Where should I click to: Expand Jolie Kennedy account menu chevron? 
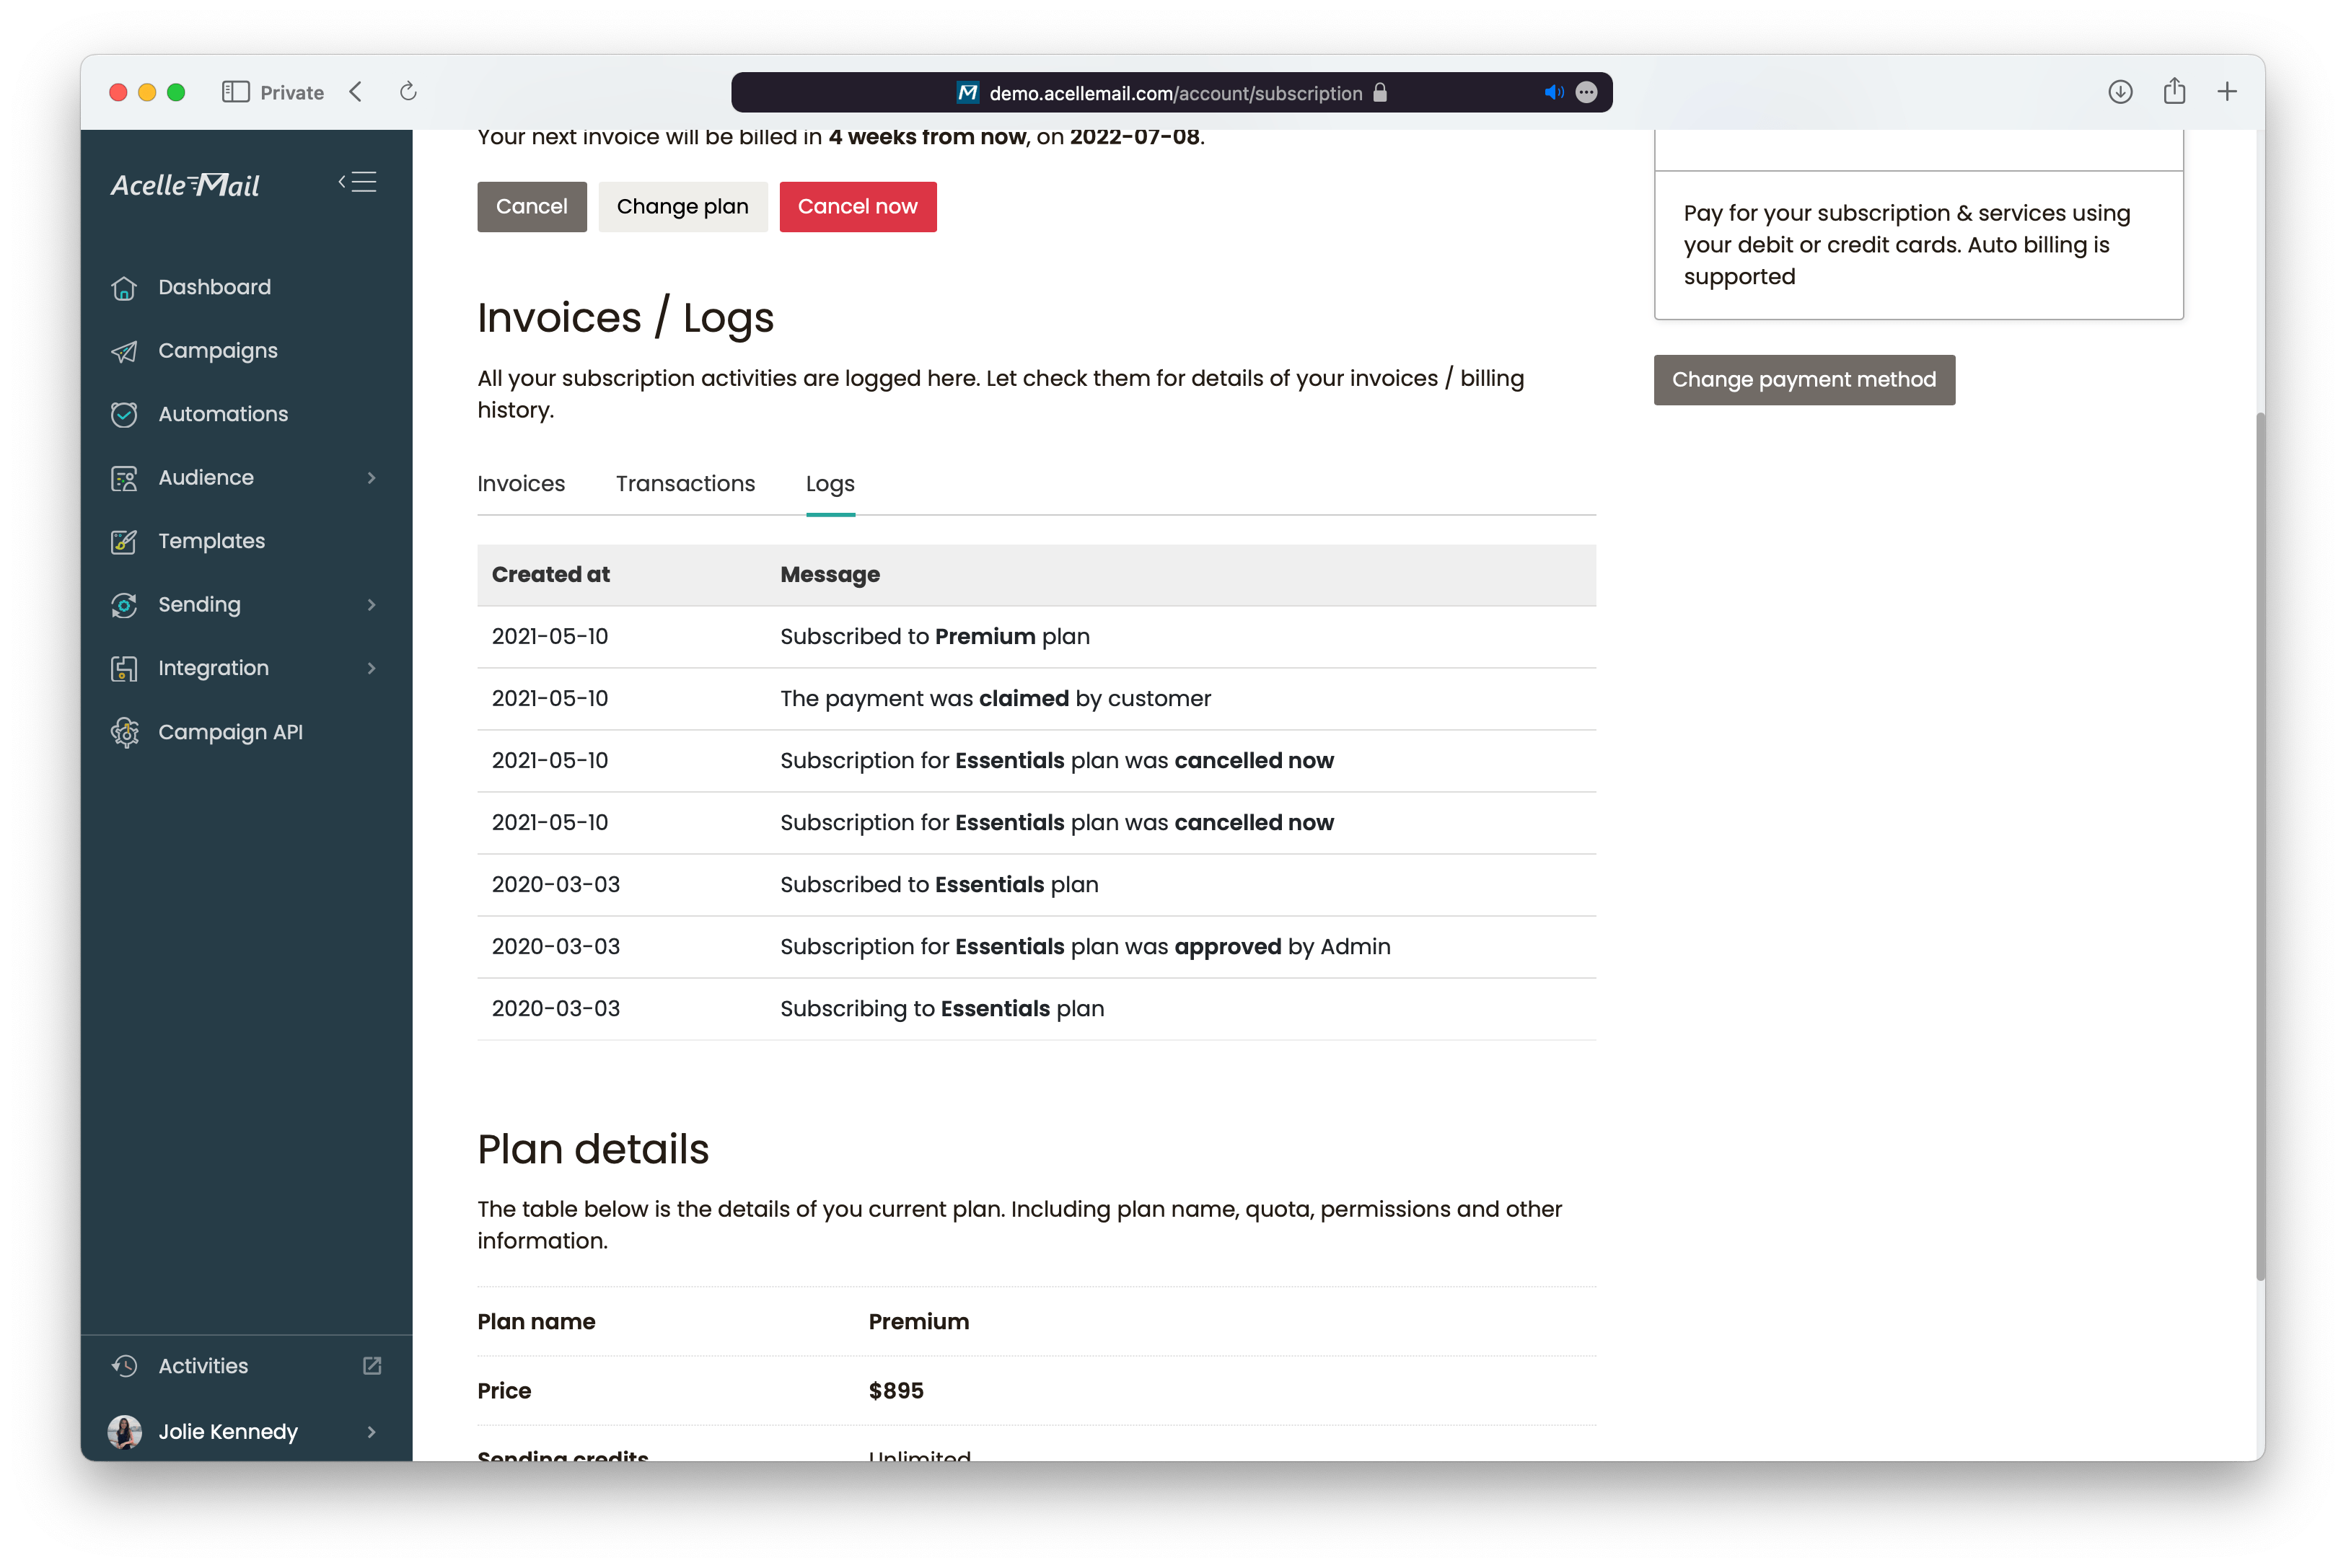(x=372, y=1432)
